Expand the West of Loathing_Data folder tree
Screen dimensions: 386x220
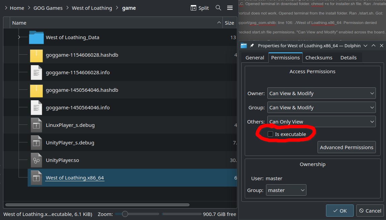pyautogui.click(x=19, y=37)
